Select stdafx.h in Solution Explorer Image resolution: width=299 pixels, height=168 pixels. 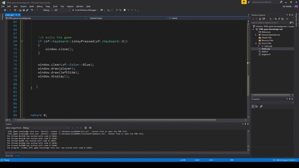[264, 52]
